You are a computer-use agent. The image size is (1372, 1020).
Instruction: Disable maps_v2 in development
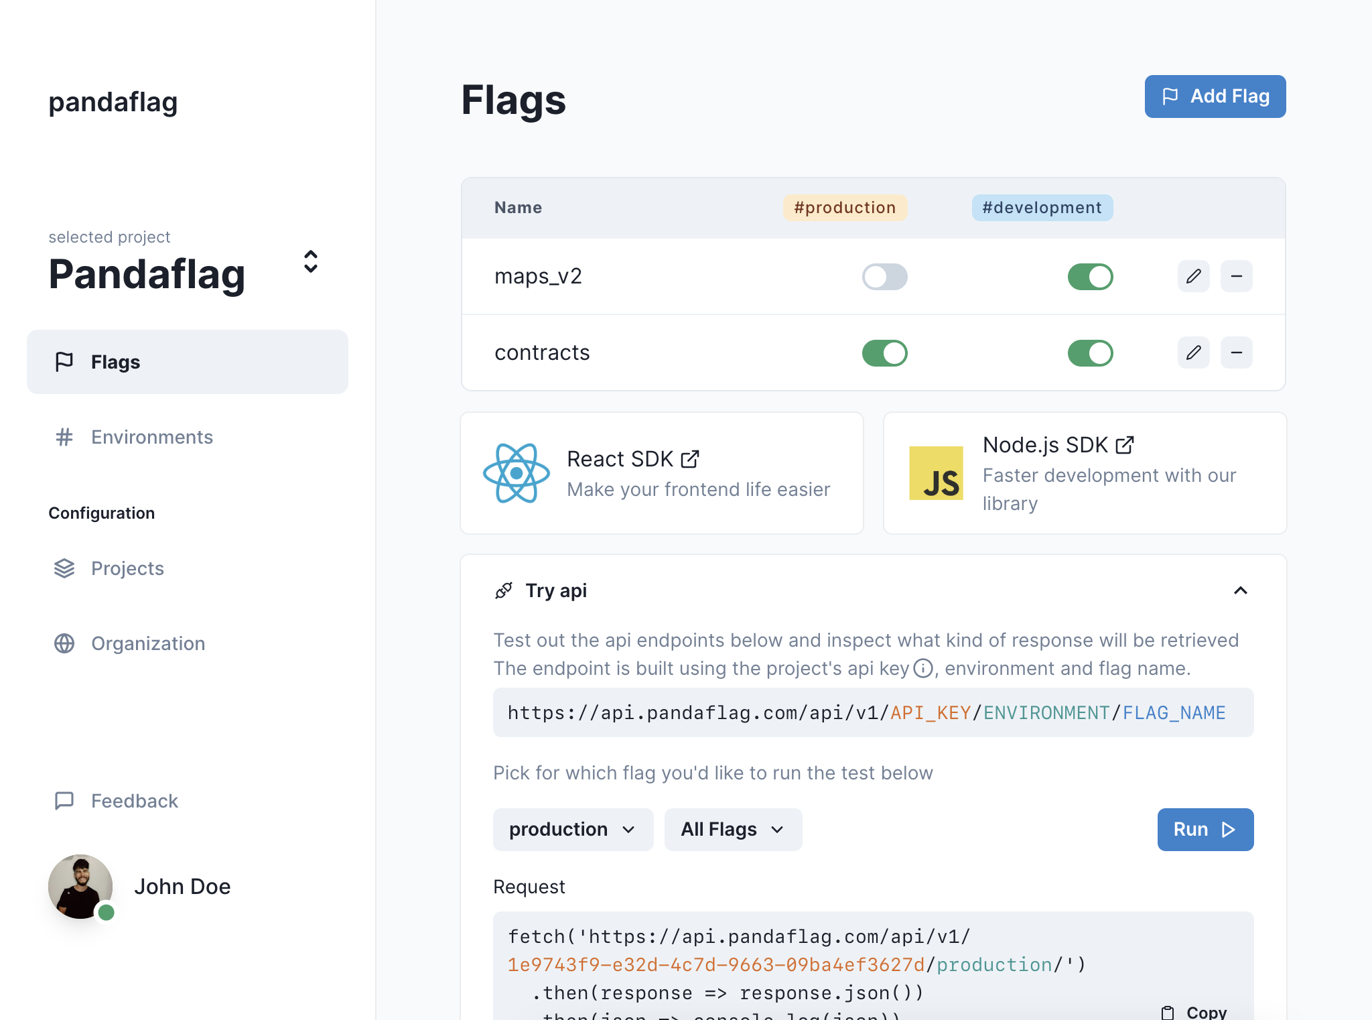(x=1090, y=277)
